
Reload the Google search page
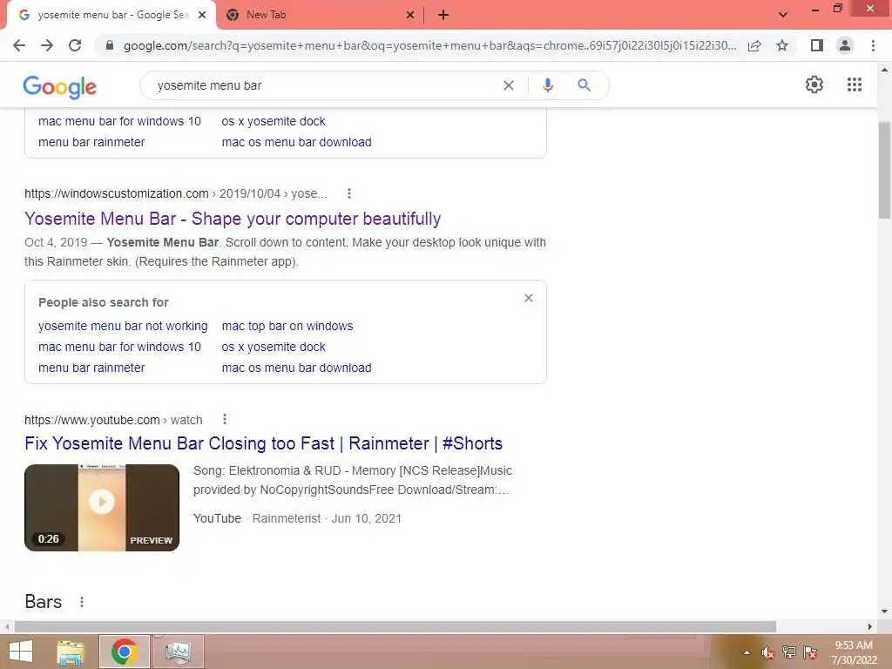point(75,45)
